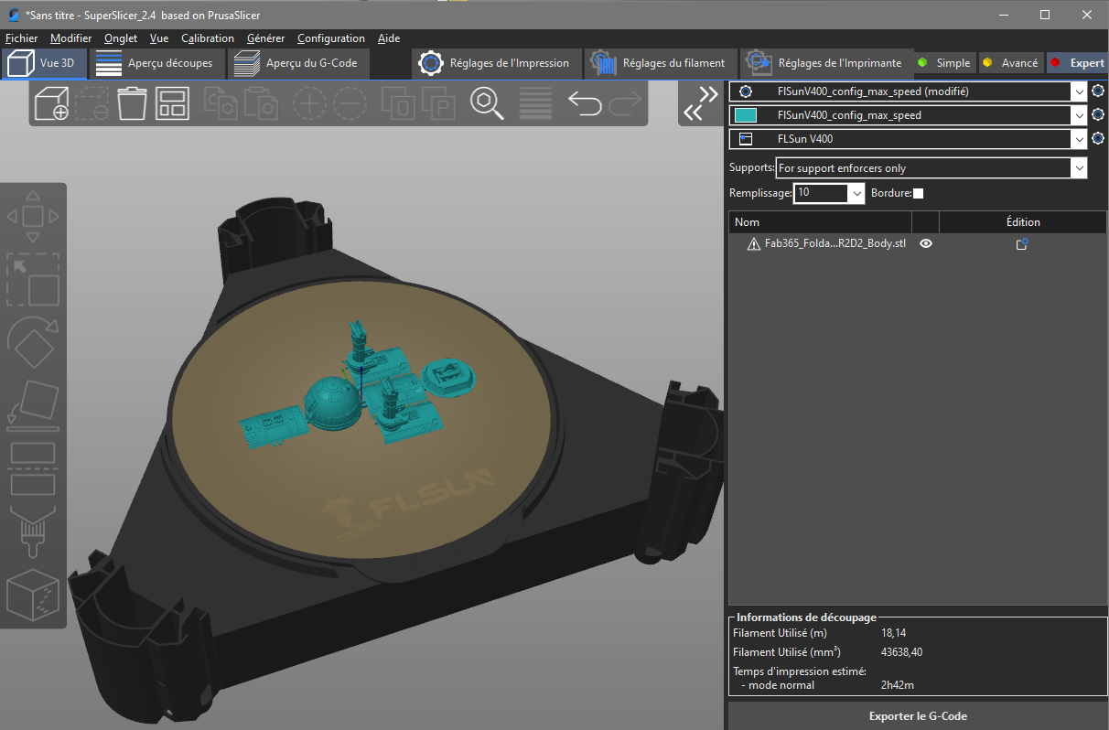
Task: Arrange objects on the plate
Action: [172, 102]
